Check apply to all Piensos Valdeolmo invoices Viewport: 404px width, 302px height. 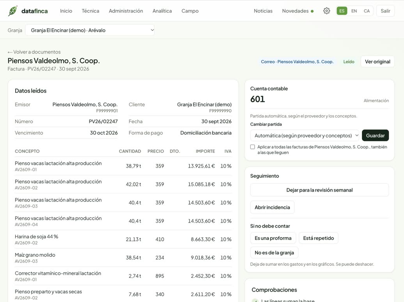(253, 147)
